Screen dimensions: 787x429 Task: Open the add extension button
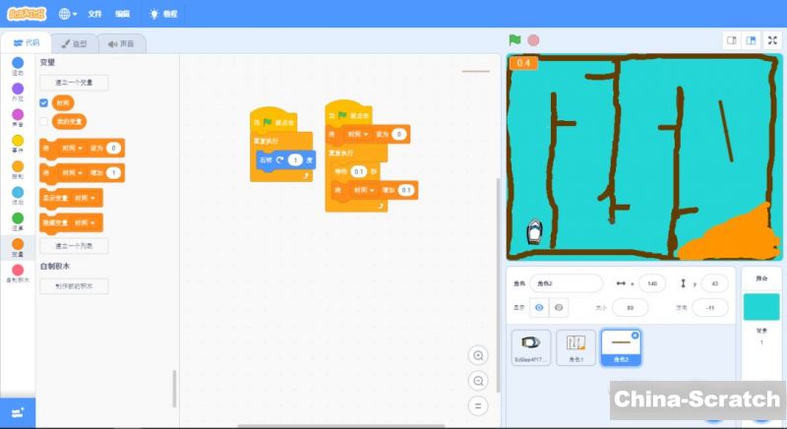coord(17,411)
